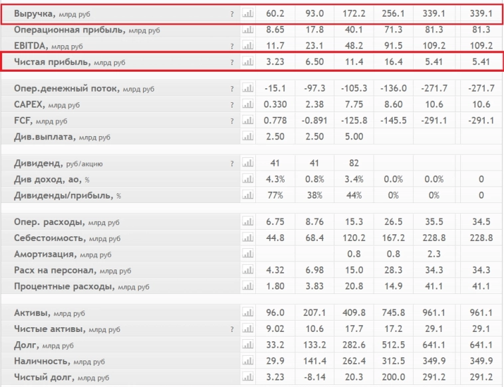504x387 pixels.
Task: Select FCF value -145.5
Action: tap(394, 121)
